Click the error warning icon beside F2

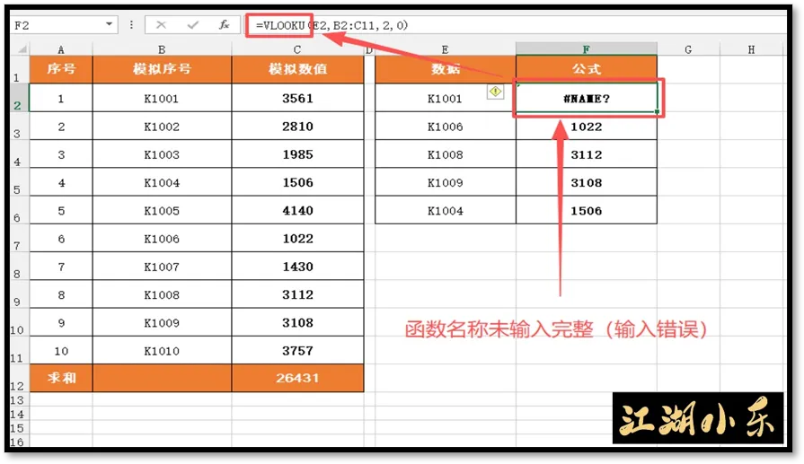(x=495, y=92)
